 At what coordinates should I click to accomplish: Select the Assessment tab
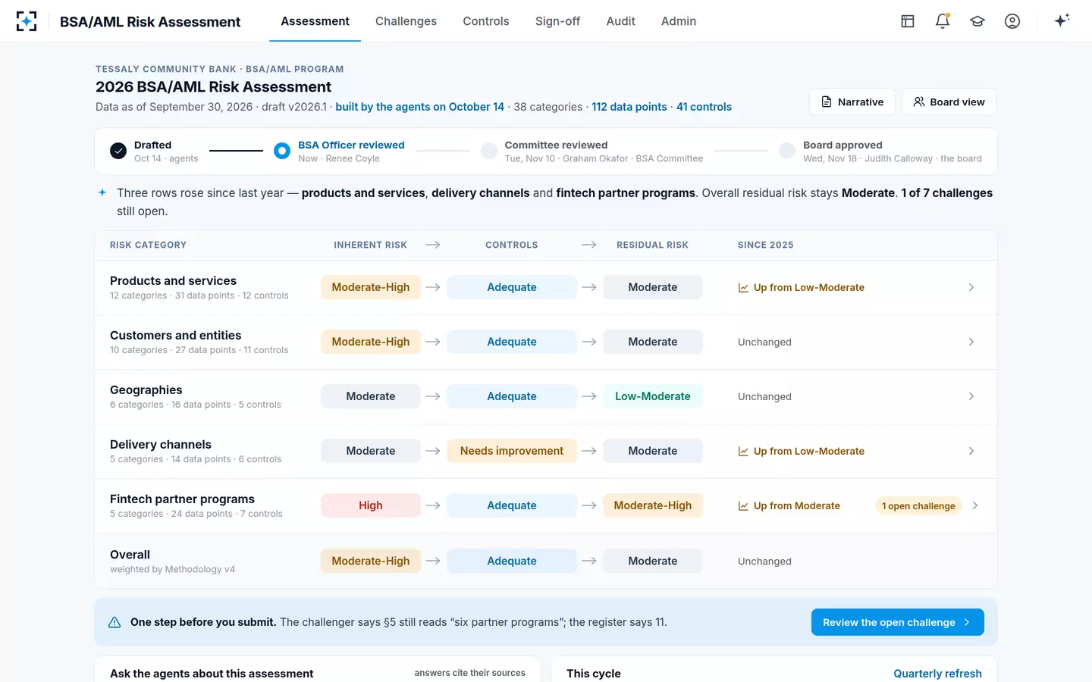pos(315,21)
